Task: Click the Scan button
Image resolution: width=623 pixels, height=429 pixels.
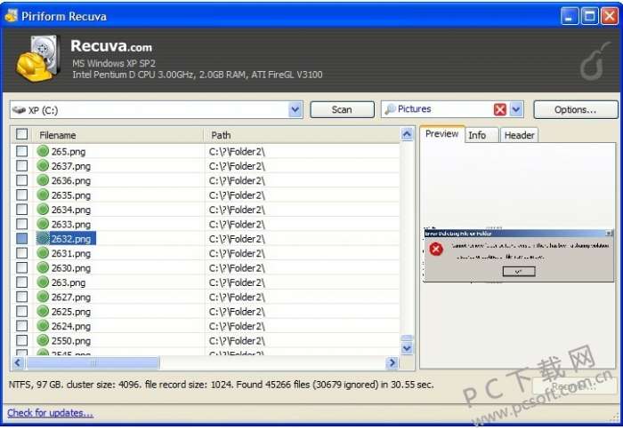Action: pos(342,109)
